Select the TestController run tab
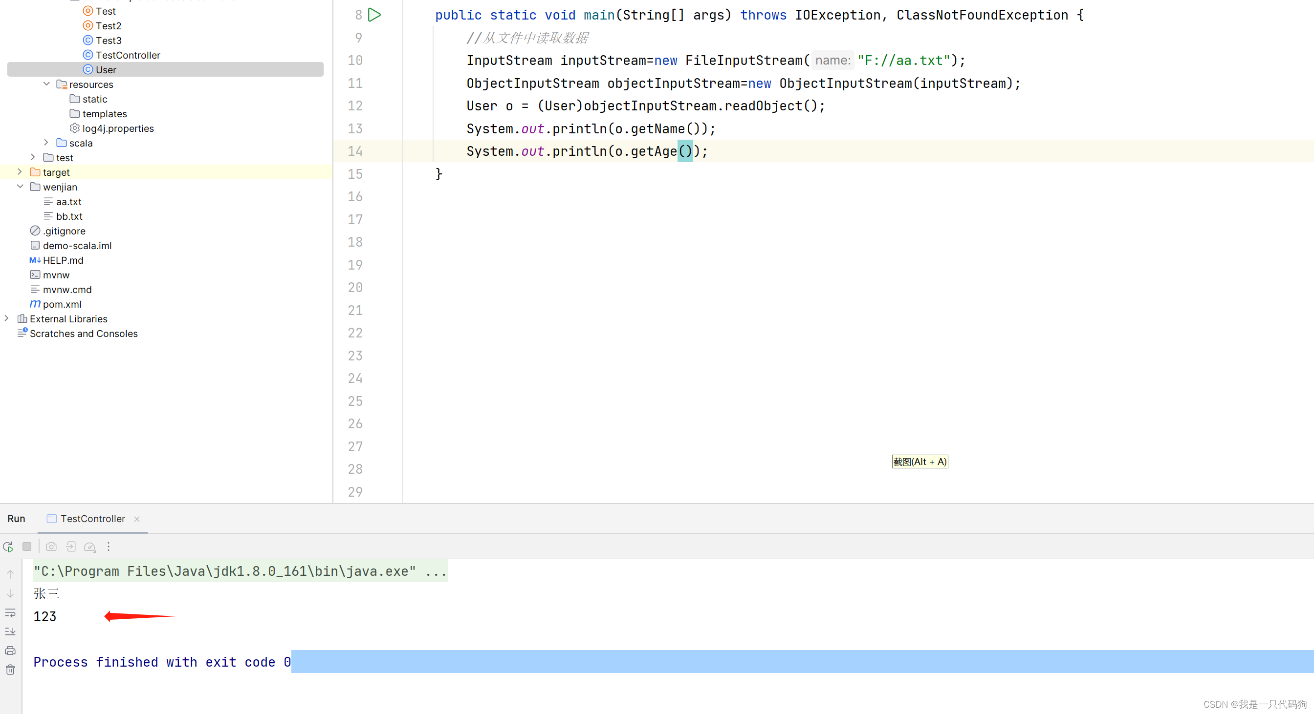The image size is (1314, 714). pos(92,519)
